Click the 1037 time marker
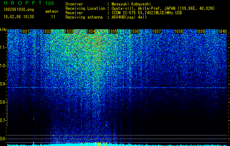This screenshot has height=146, width=230. tap(157, 31)
